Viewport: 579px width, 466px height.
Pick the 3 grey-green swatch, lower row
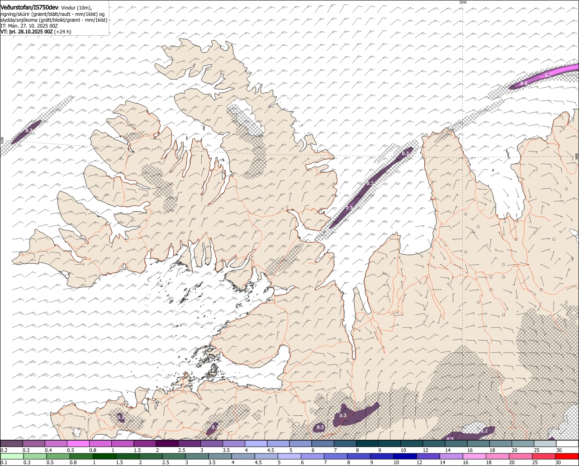197,456
